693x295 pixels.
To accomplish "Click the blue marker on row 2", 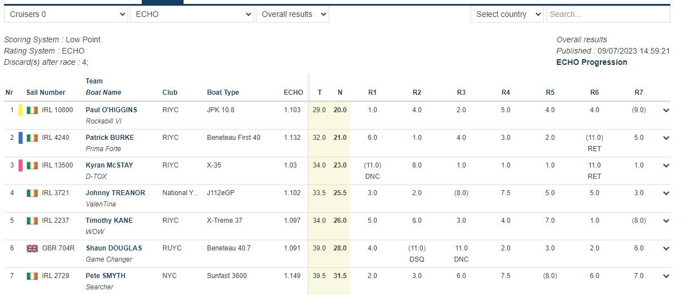I will 21,138.
